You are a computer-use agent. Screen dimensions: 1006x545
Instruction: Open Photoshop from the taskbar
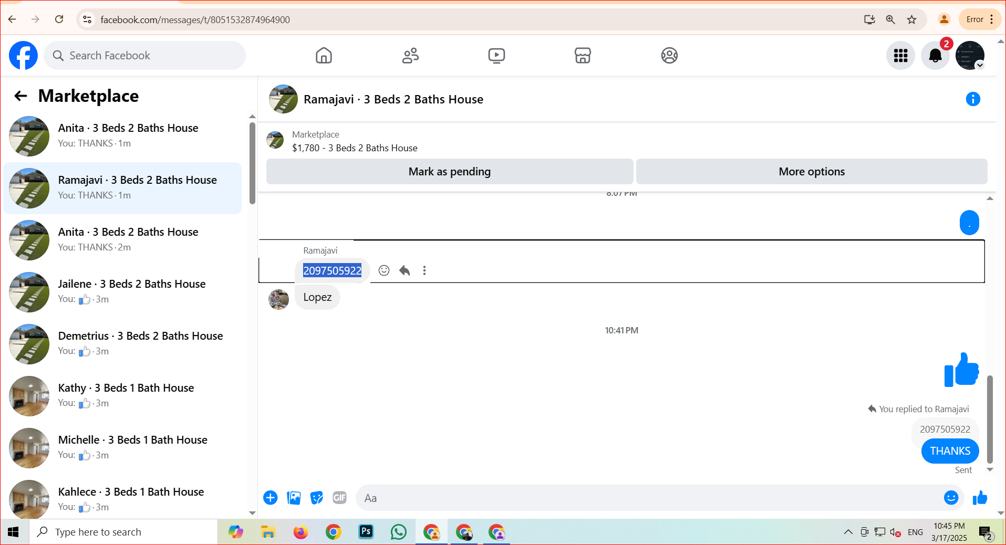(x=366, y=532)
